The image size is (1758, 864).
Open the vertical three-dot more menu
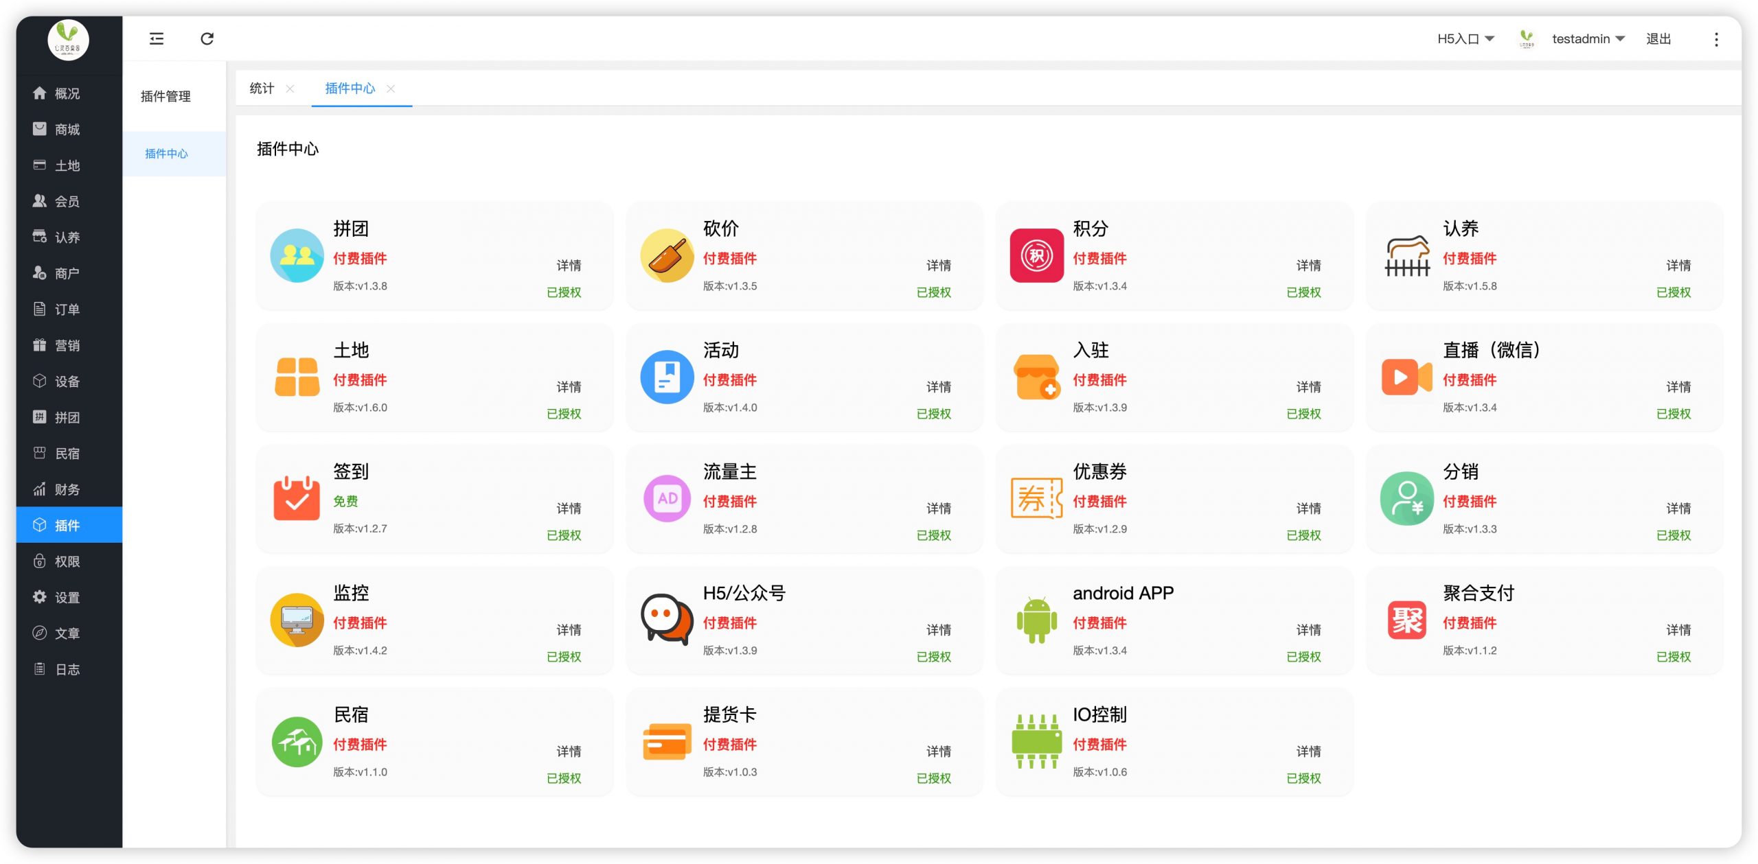point(1715,39)
